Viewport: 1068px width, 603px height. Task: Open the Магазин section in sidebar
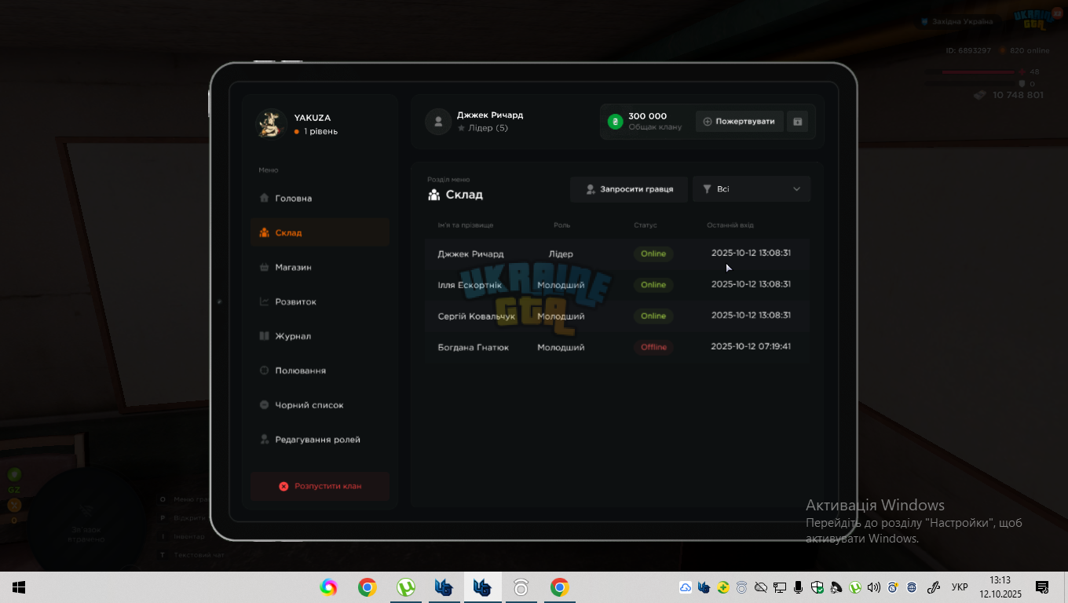click(x=320, y=268)
